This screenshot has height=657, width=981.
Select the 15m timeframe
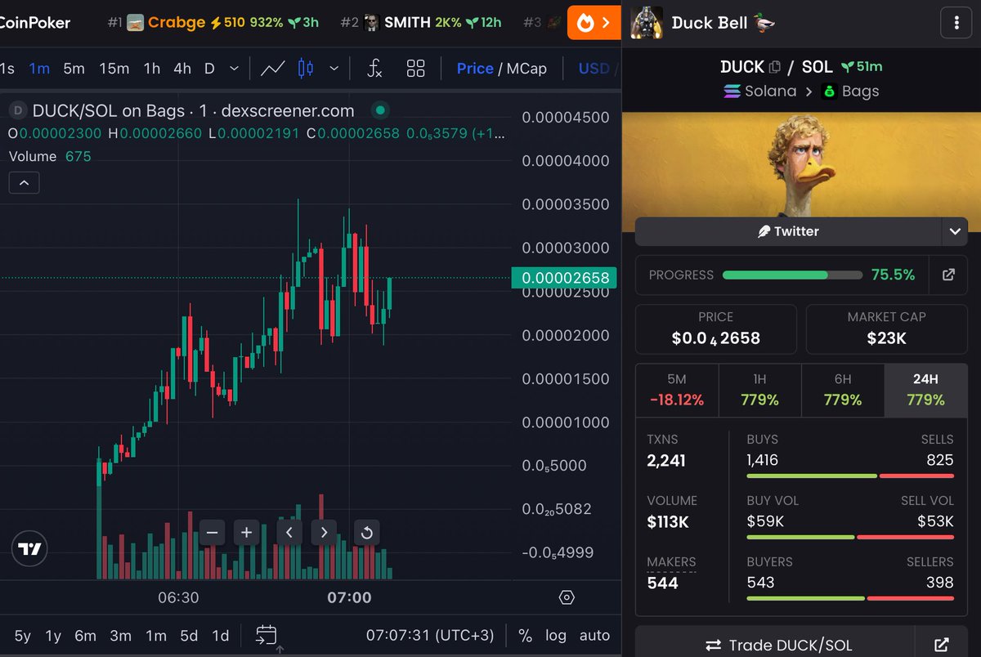114,69
